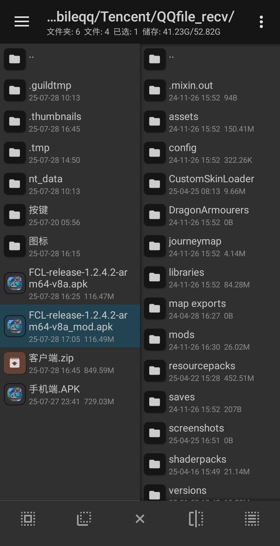Open the hamburger navigation menu
This screenshot has height=546, width=280.
[x=22, y=22]
